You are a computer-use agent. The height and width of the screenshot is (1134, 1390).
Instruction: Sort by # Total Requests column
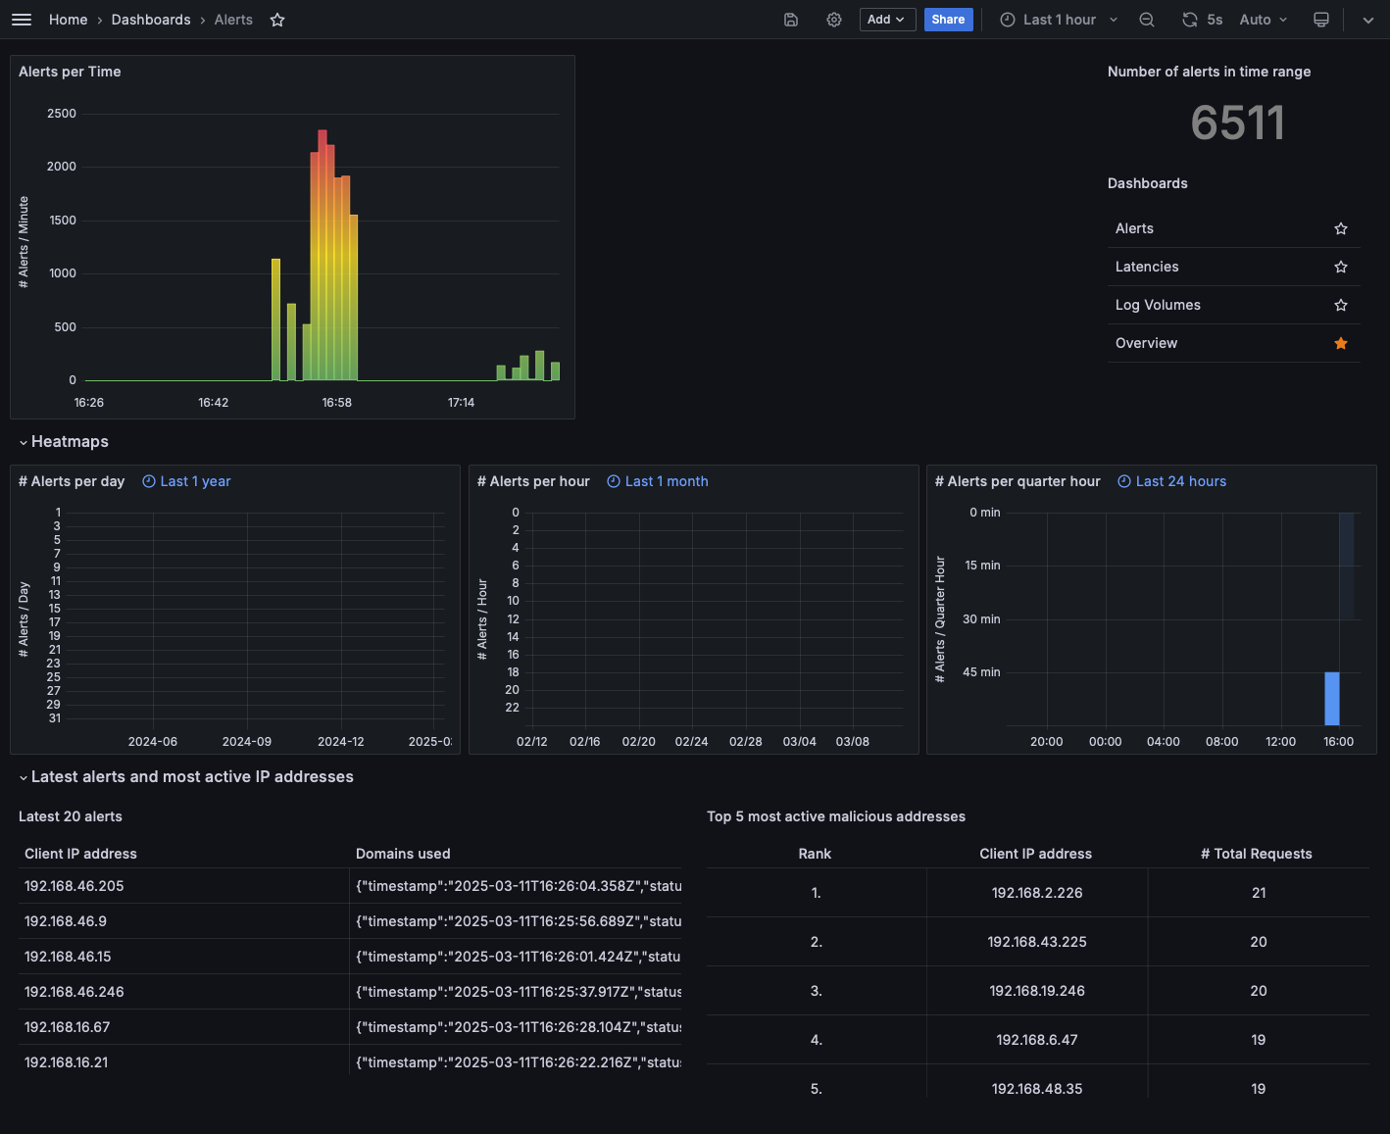pos(1257,854)
